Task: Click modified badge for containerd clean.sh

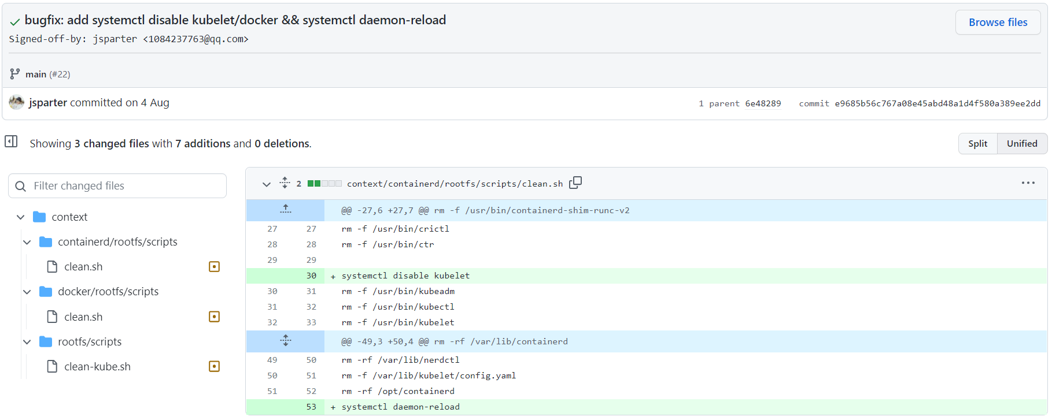Action: coord(214,267)
